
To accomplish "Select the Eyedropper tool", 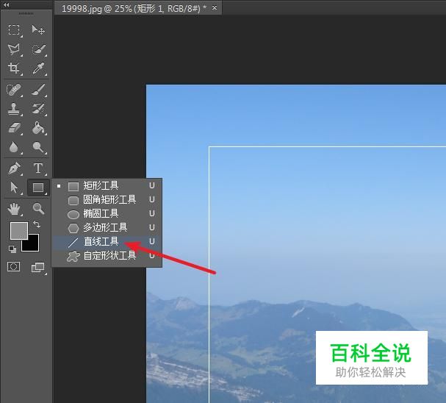I will (37, 68).
